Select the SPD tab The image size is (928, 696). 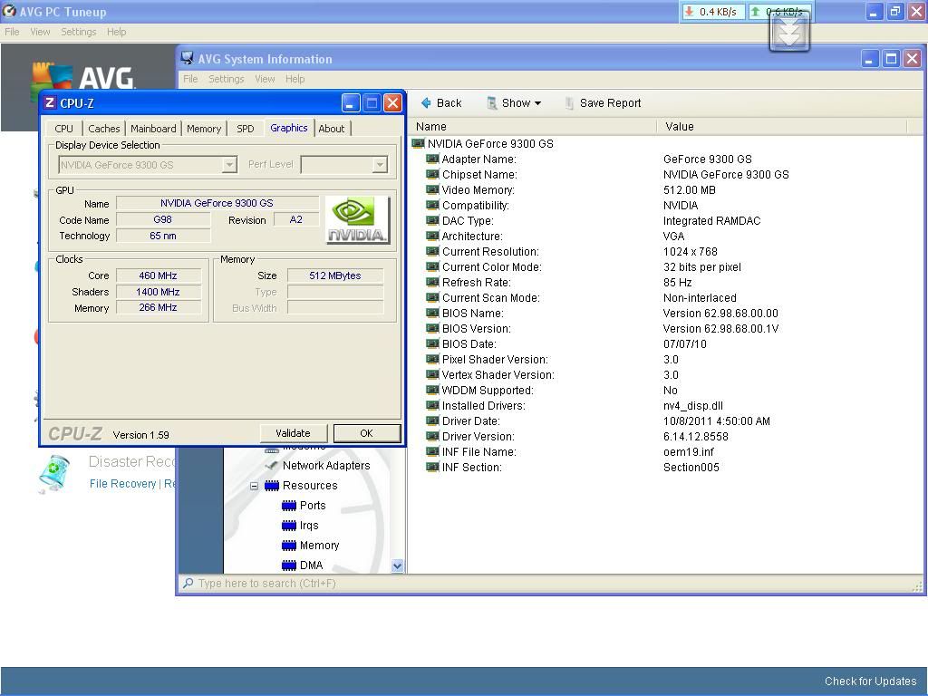pyautogui.click(x=245, y=129)
